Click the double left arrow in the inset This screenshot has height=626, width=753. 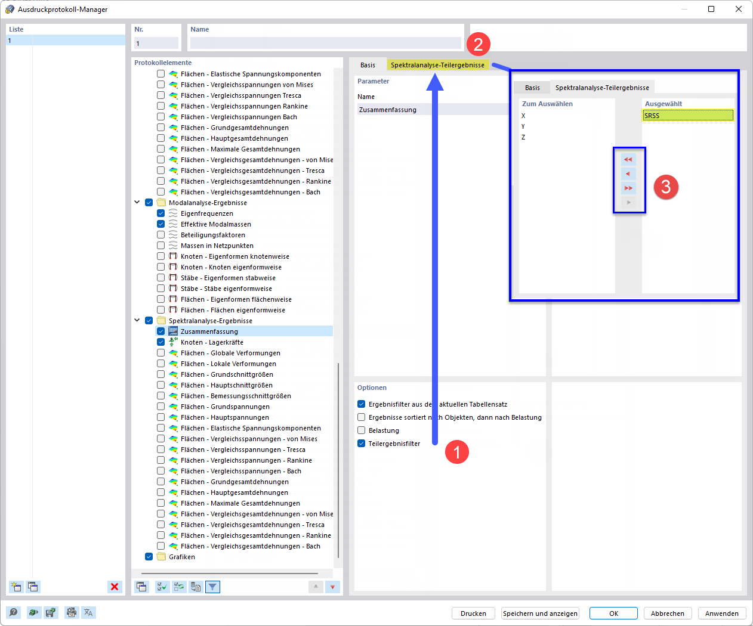pyautogui.click(x=628, y=159)
